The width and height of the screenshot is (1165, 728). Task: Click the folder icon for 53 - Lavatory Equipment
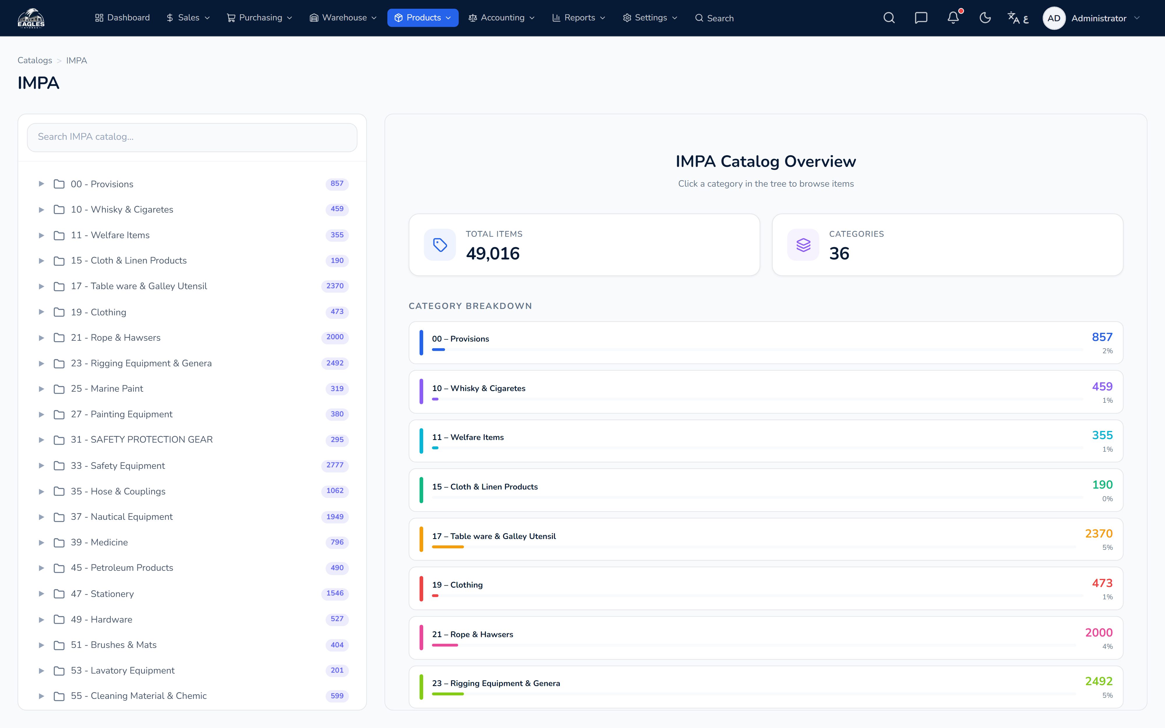tap(59, 671)
